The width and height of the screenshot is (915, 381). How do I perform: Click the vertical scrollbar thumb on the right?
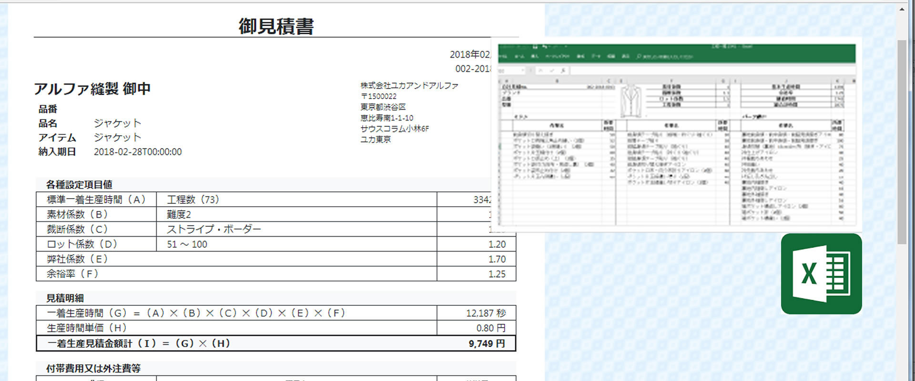pos(901,142)
